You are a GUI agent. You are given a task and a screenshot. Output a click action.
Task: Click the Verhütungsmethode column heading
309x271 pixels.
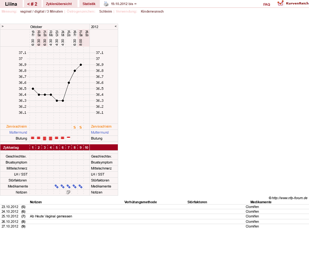140,202
